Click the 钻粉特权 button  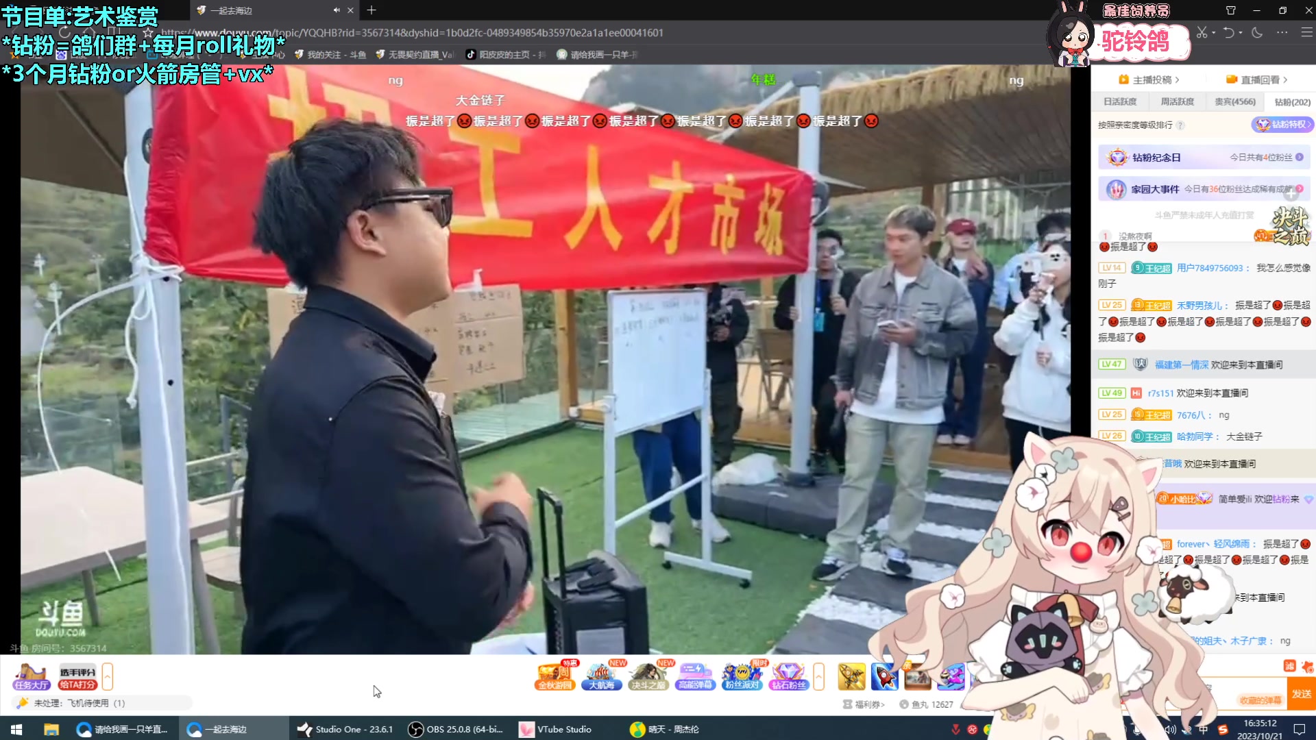(x=1282, y=124)
